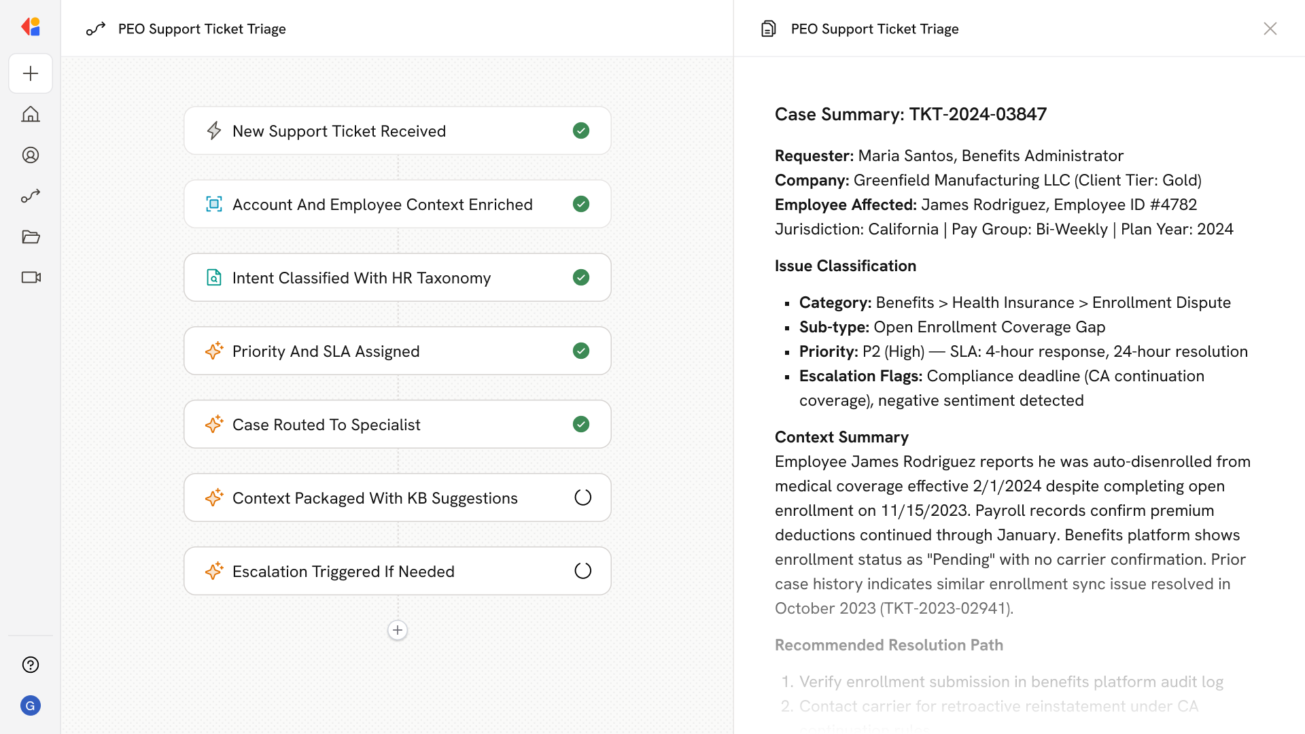Close the PEO Support Ticket Triage panel

1270,29
